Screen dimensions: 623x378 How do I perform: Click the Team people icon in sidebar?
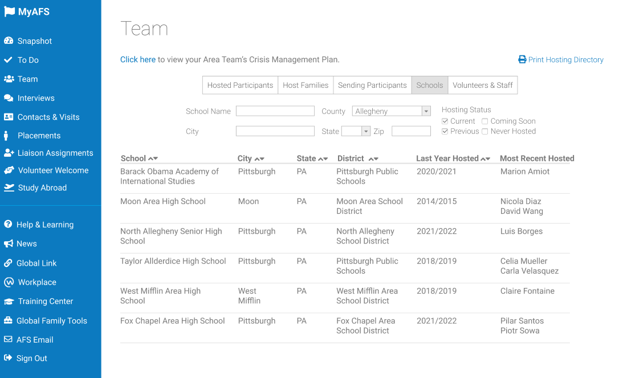(x=9, y=79)
